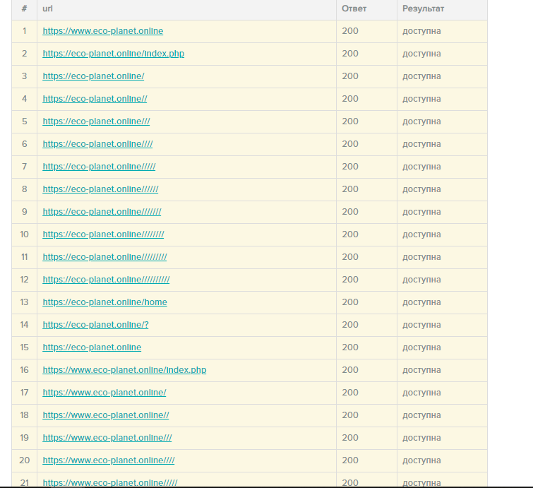Select the 200 response value in row 1
The image size is (533, 488).
[350, 31]
